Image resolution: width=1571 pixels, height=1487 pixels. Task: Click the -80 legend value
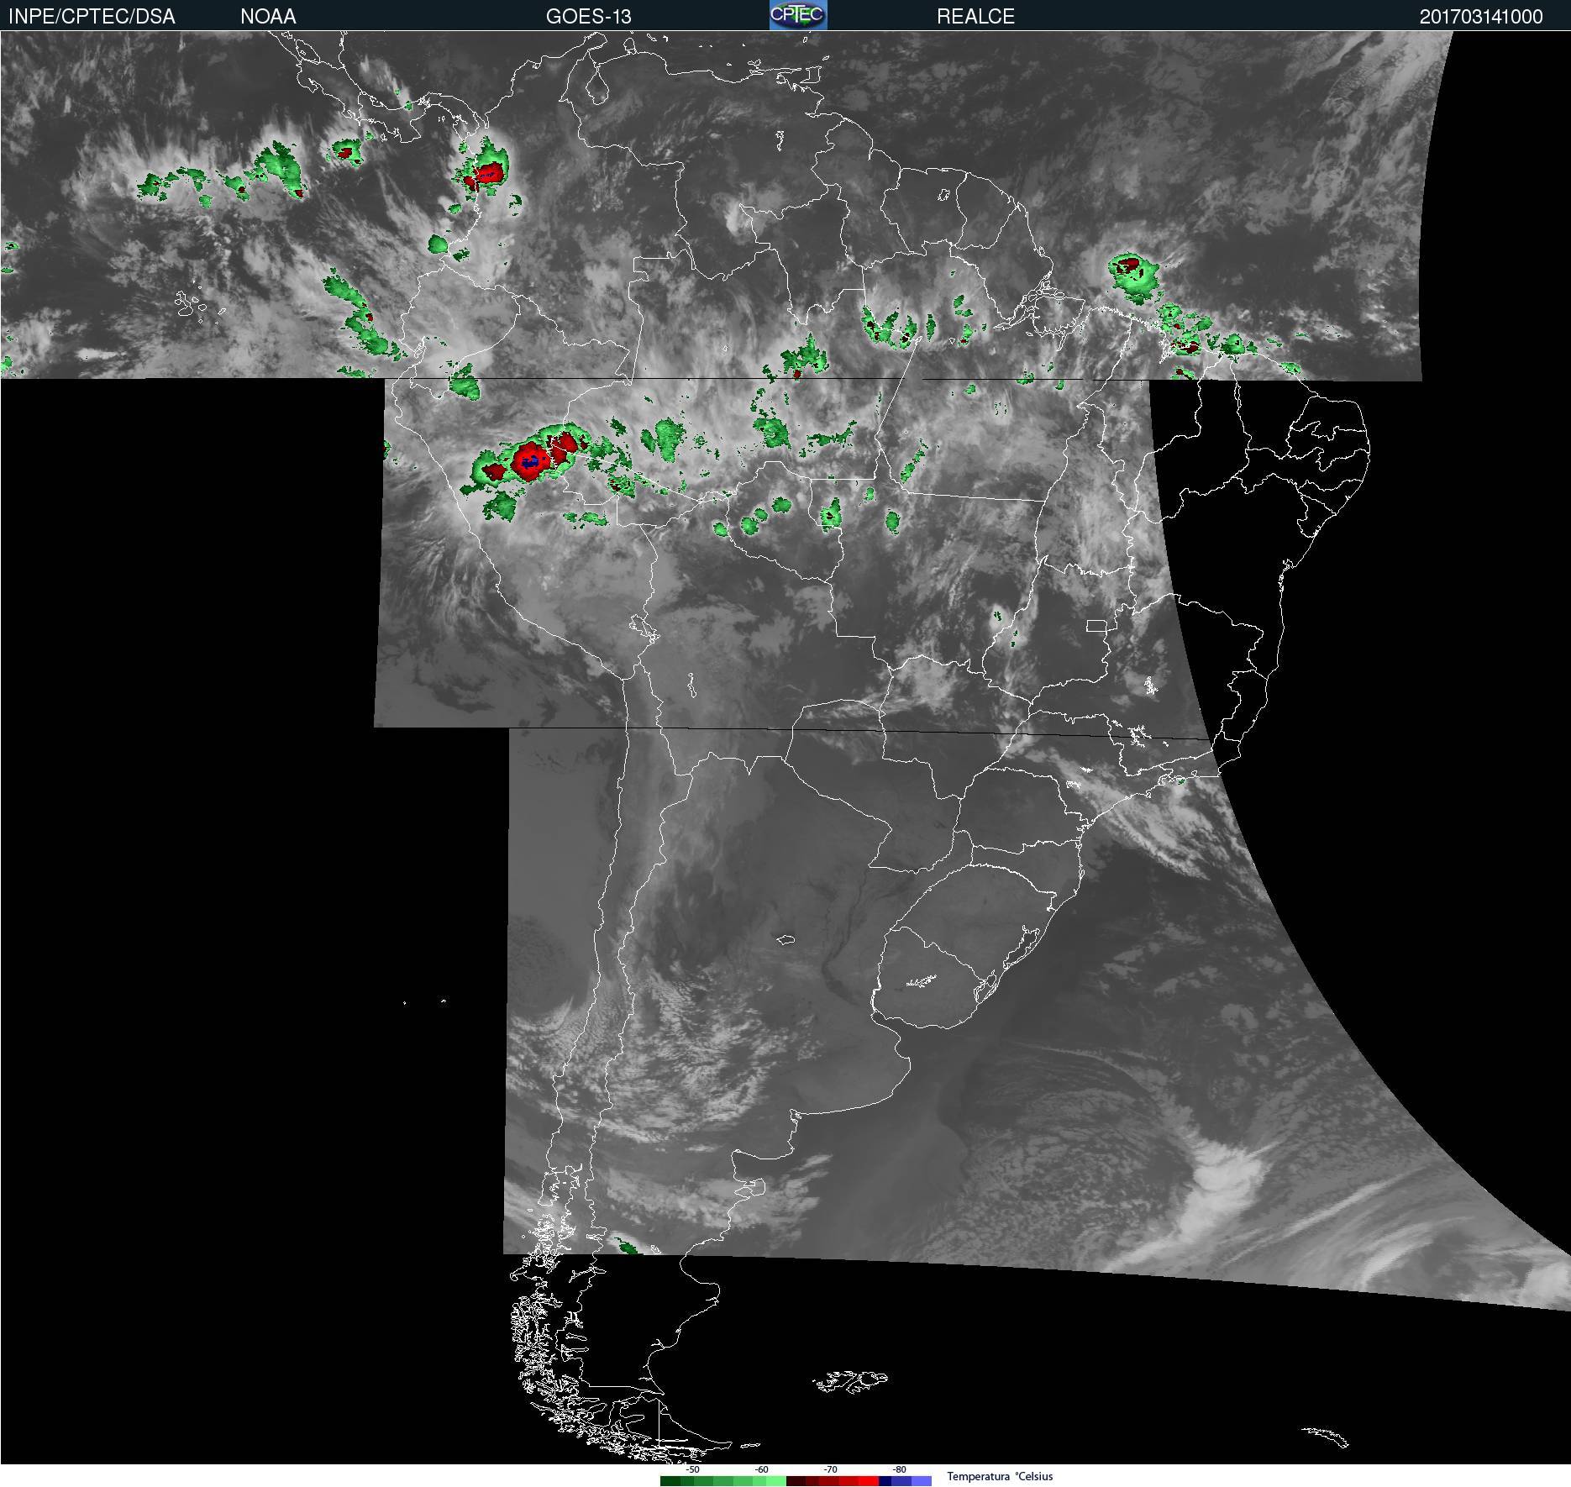899,1469
